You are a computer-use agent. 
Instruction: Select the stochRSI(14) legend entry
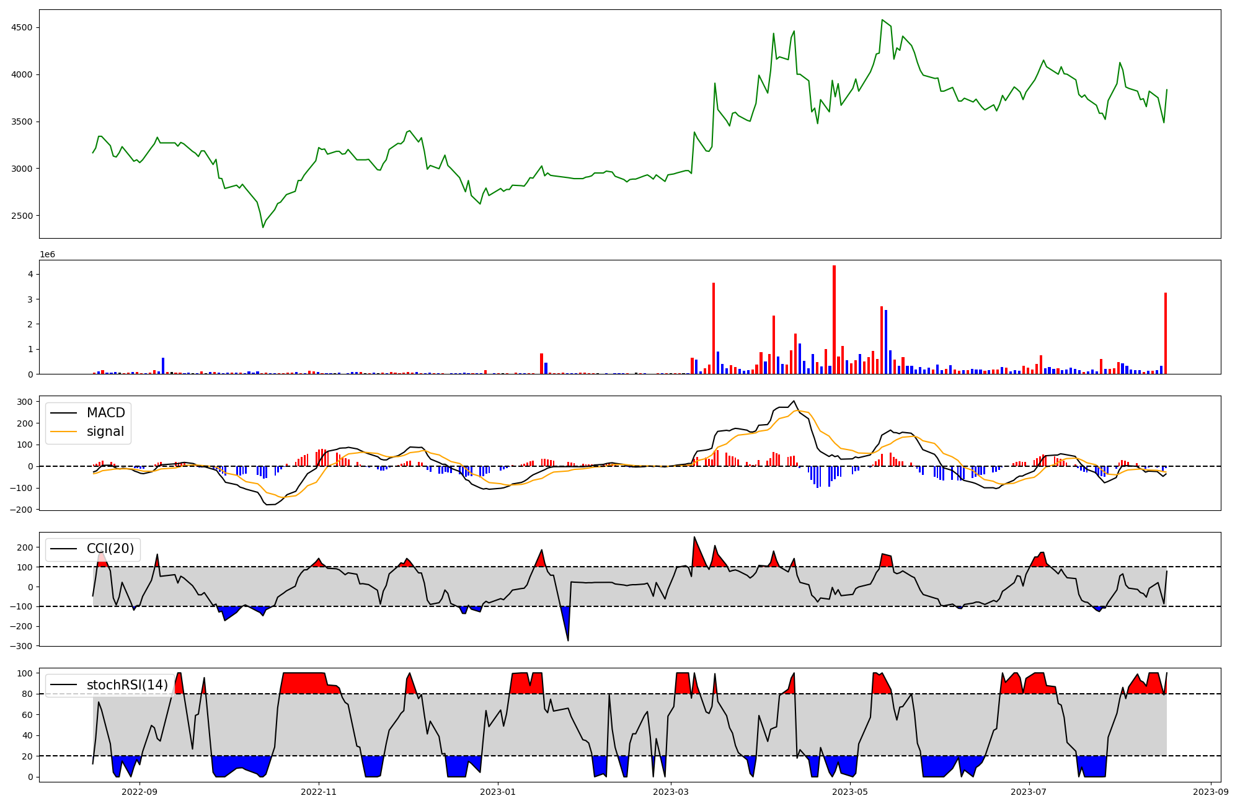tap(127, 684)
